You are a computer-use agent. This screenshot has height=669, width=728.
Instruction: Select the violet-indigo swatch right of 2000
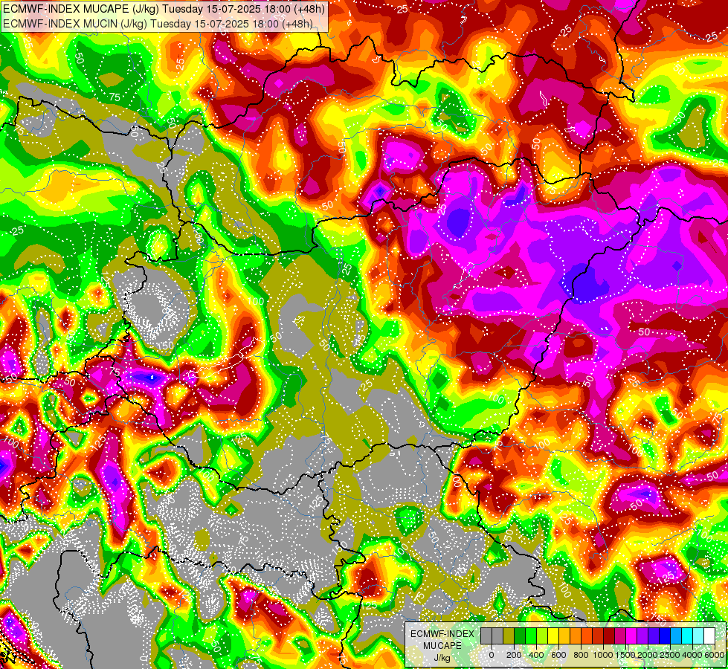point(654,636)
